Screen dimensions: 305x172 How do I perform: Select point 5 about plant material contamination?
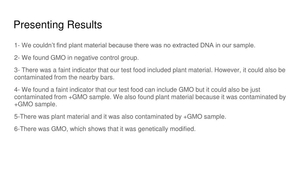[x=120, y=117]
